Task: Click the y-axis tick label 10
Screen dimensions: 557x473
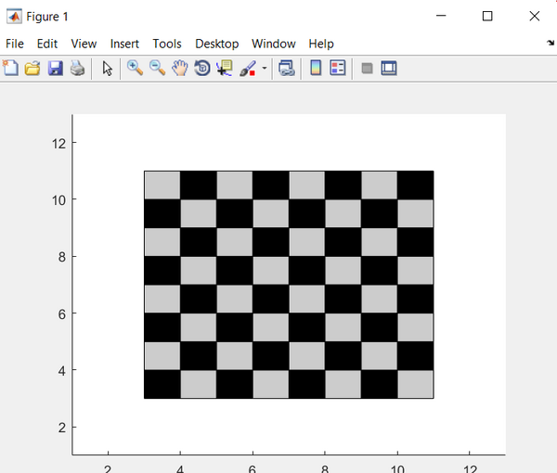Action: pos(59,200)
